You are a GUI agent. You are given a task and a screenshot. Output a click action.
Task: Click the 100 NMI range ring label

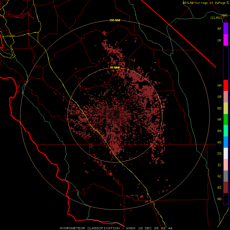115,20
